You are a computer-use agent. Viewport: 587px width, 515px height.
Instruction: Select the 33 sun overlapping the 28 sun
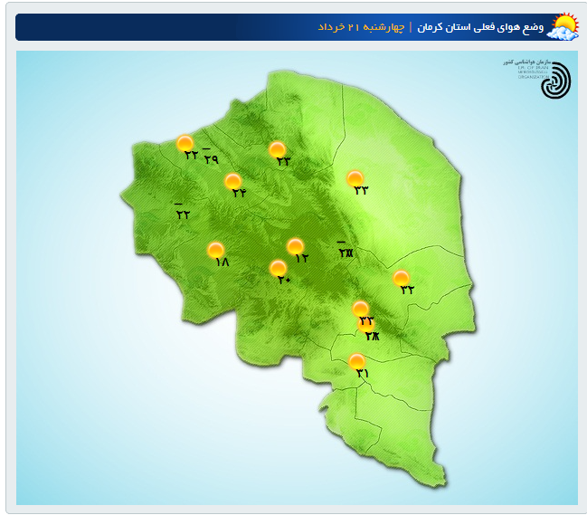click(x=361, y=309)
